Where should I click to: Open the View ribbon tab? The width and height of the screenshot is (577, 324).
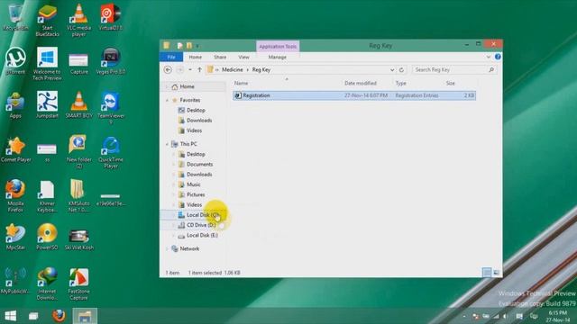(x=243, y=57)
